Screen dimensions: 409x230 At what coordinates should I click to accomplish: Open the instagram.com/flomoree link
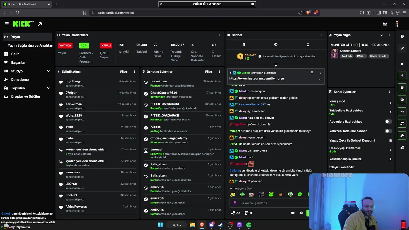[257, 78]
